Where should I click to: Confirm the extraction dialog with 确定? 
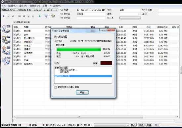pyautogui.click(x=82, y=93)
